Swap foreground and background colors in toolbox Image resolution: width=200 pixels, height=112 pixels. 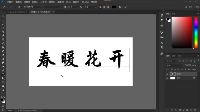(x=4, y=97)
